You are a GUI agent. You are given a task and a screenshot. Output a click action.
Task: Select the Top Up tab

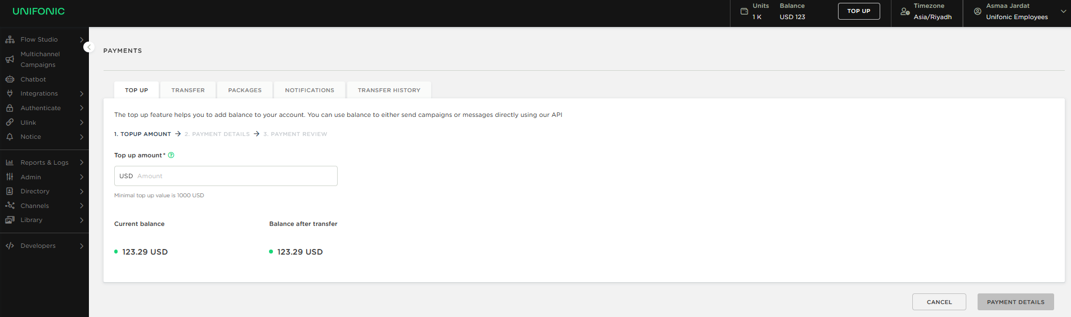[136, 90]
